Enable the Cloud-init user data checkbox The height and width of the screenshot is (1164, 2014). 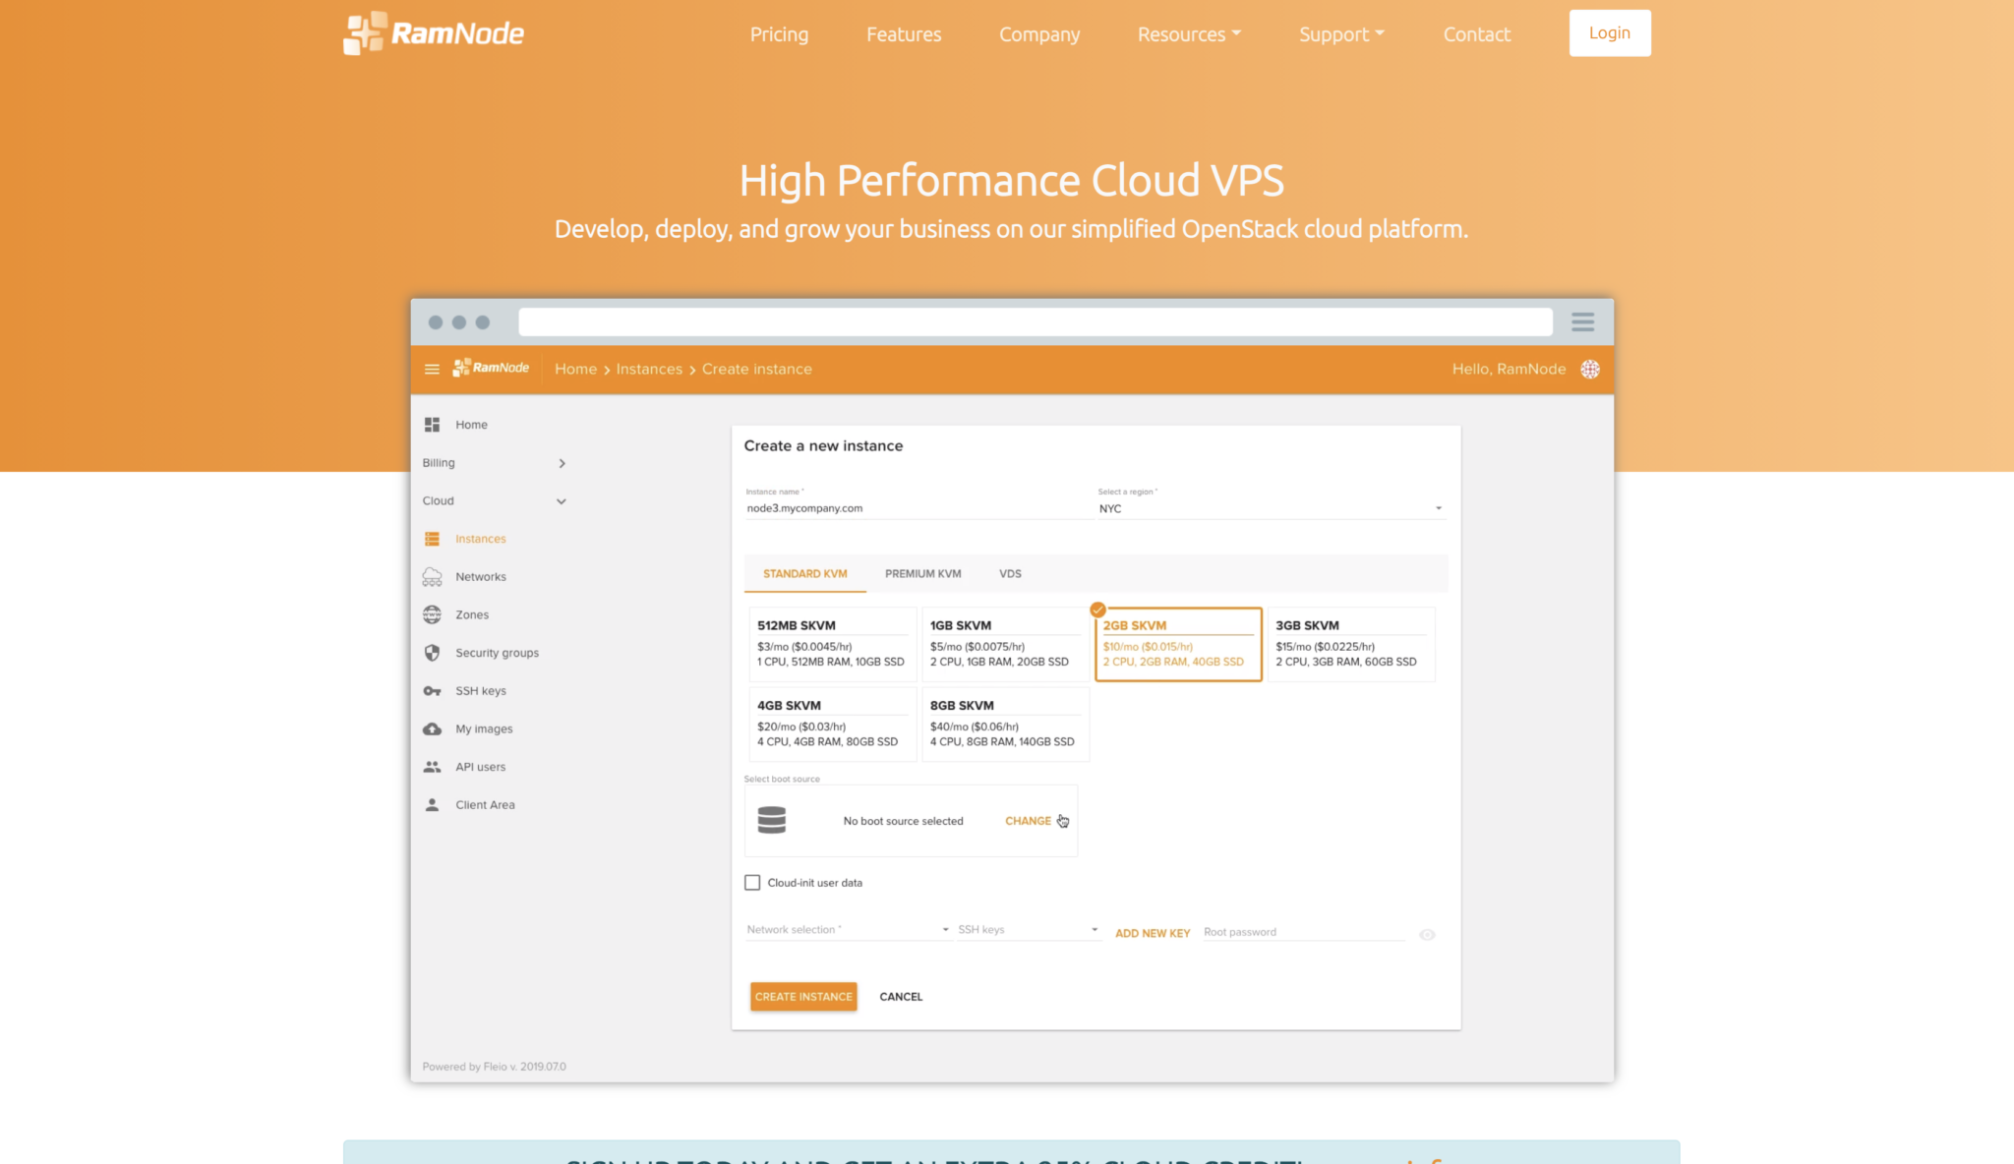coord(752,883)
